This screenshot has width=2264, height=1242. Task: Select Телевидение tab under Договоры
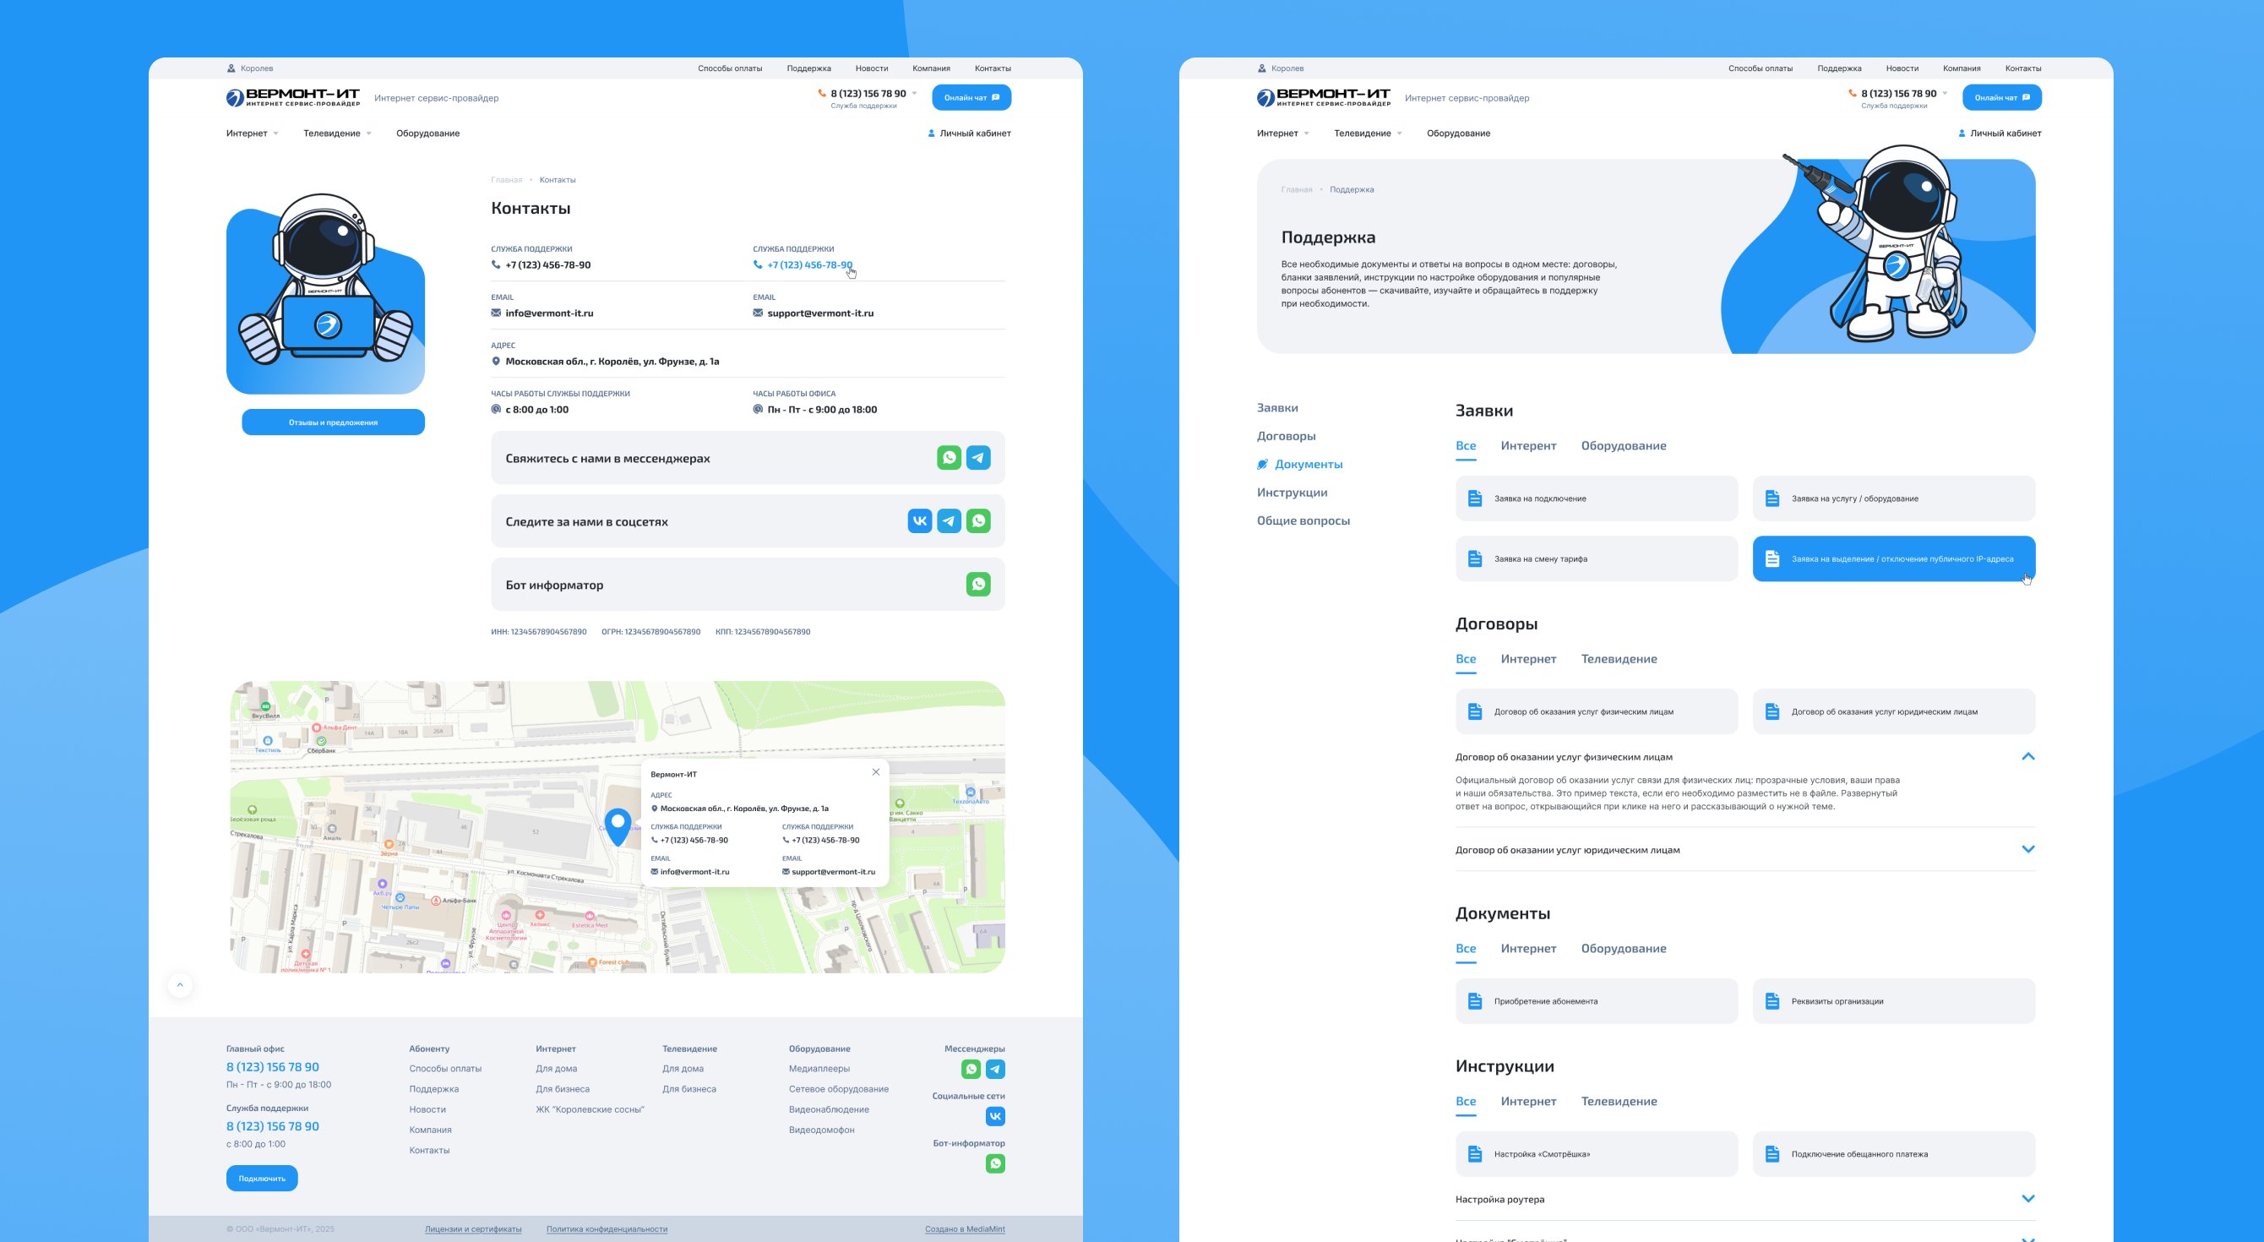[x=1618, y=659]
